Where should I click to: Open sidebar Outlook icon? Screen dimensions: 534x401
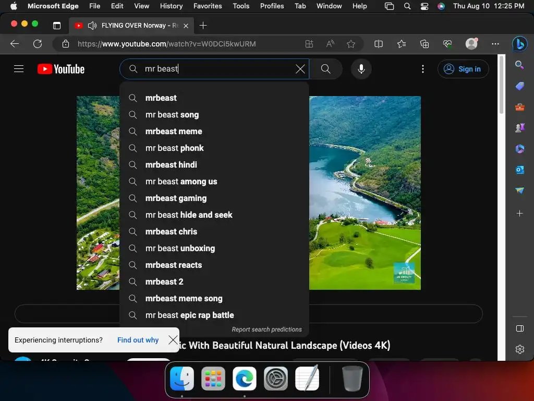[519, 170]
